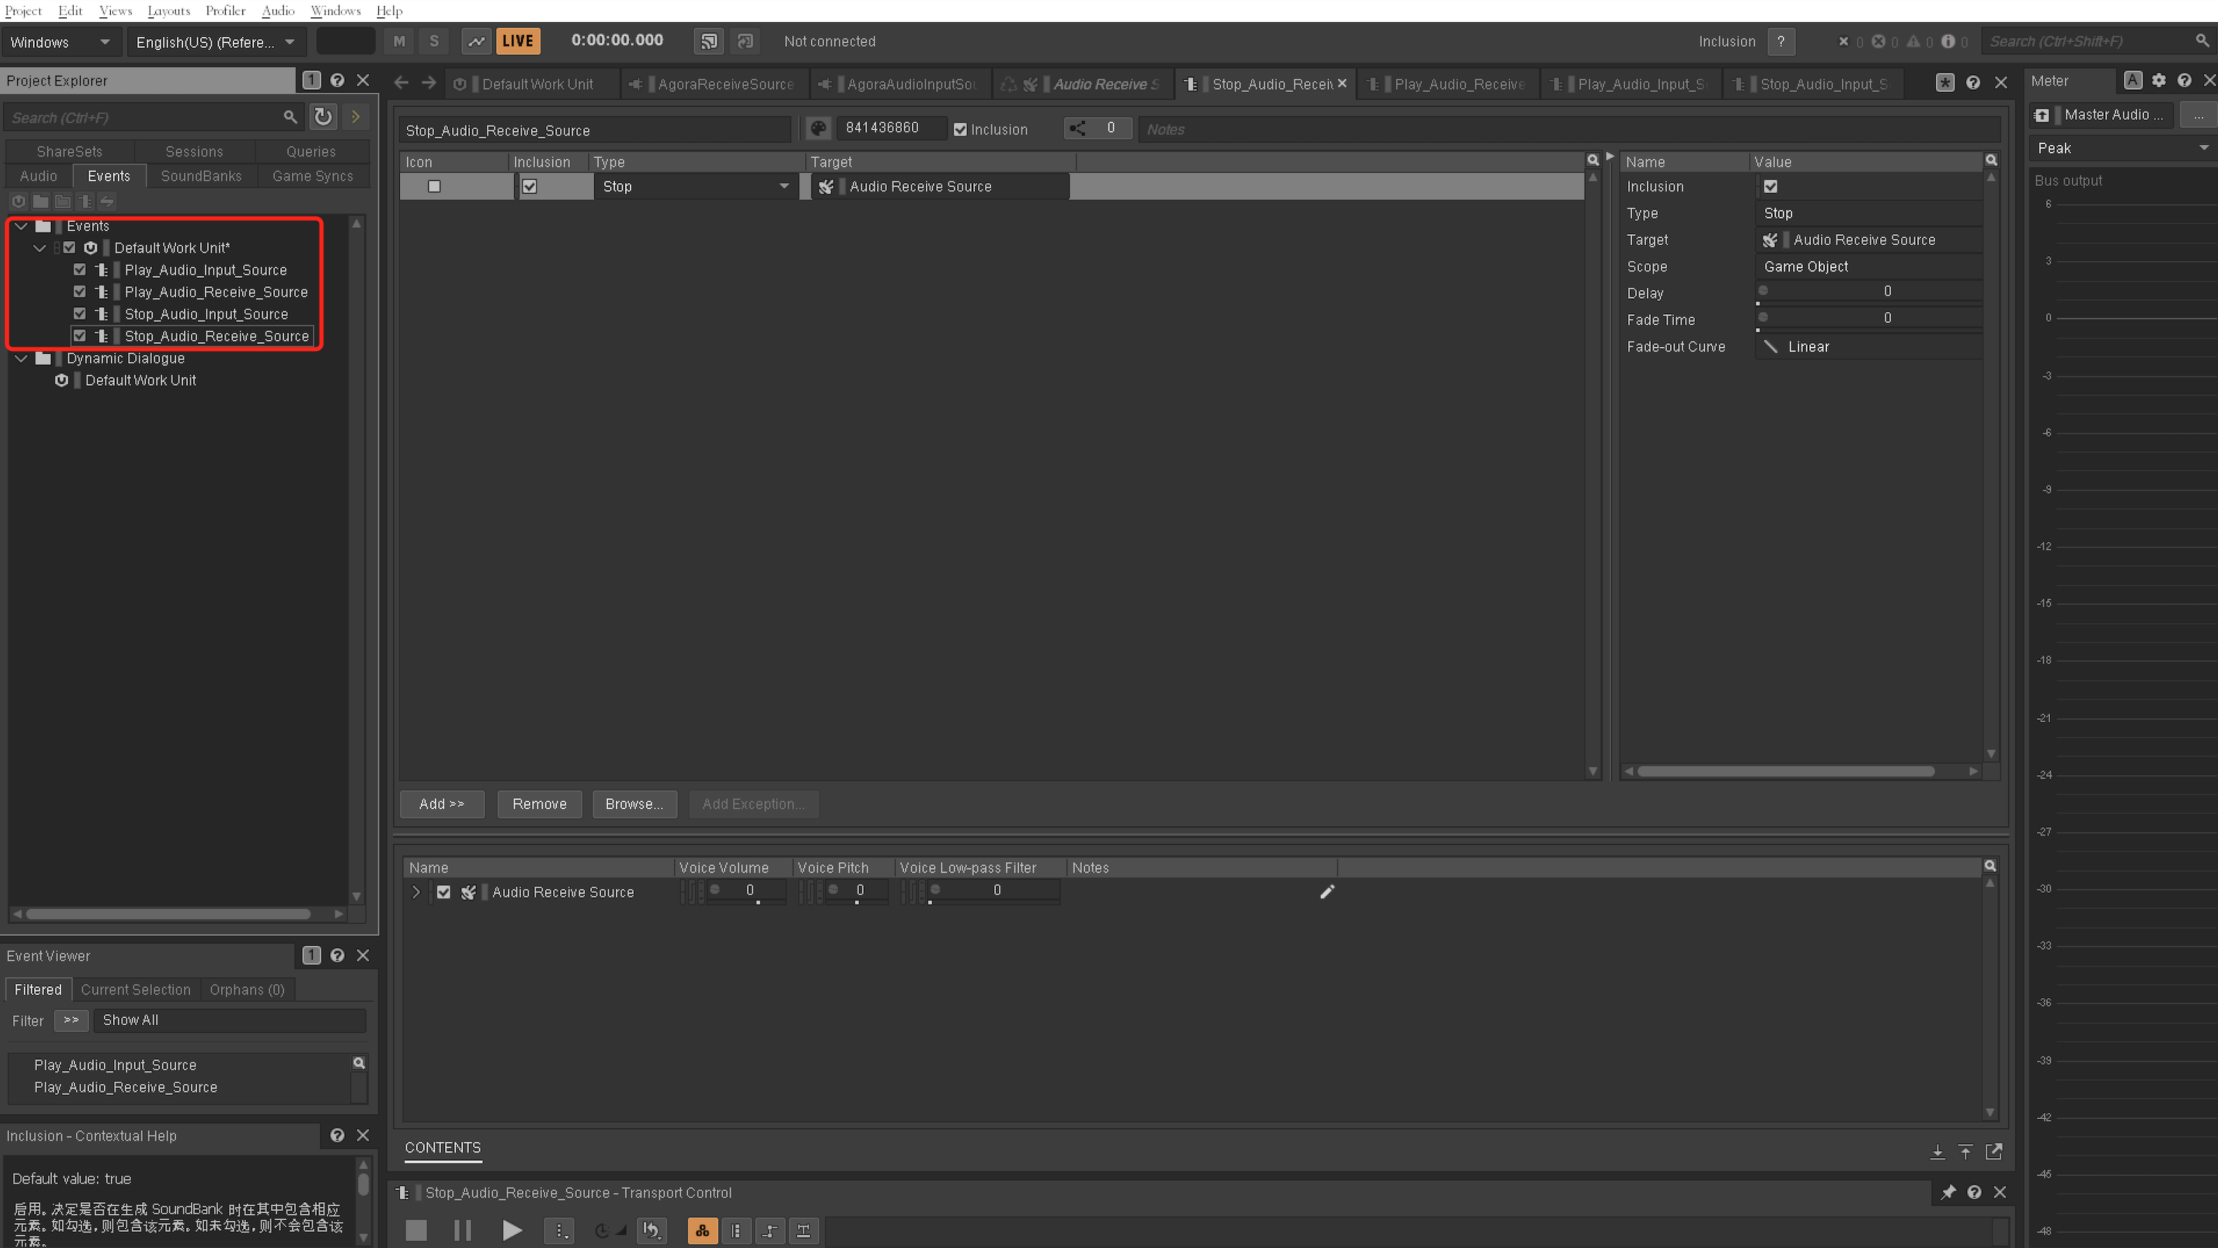Click the Add >> button
2218x1248 pixels.
point(442,804)
